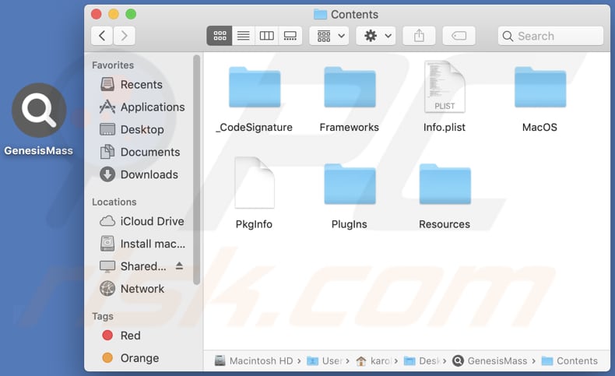Go forward with the right chevron button
The height and width of the screenshot is (376, 615).
tap(125, 36)
